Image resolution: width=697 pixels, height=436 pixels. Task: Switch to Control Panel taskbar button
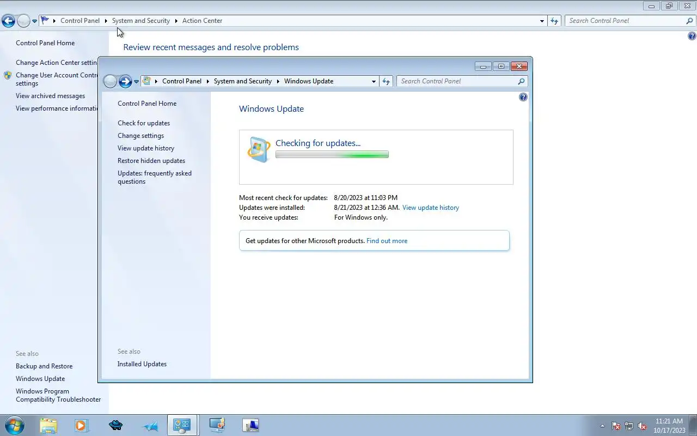pyautogui.click(x=182, y=425)
